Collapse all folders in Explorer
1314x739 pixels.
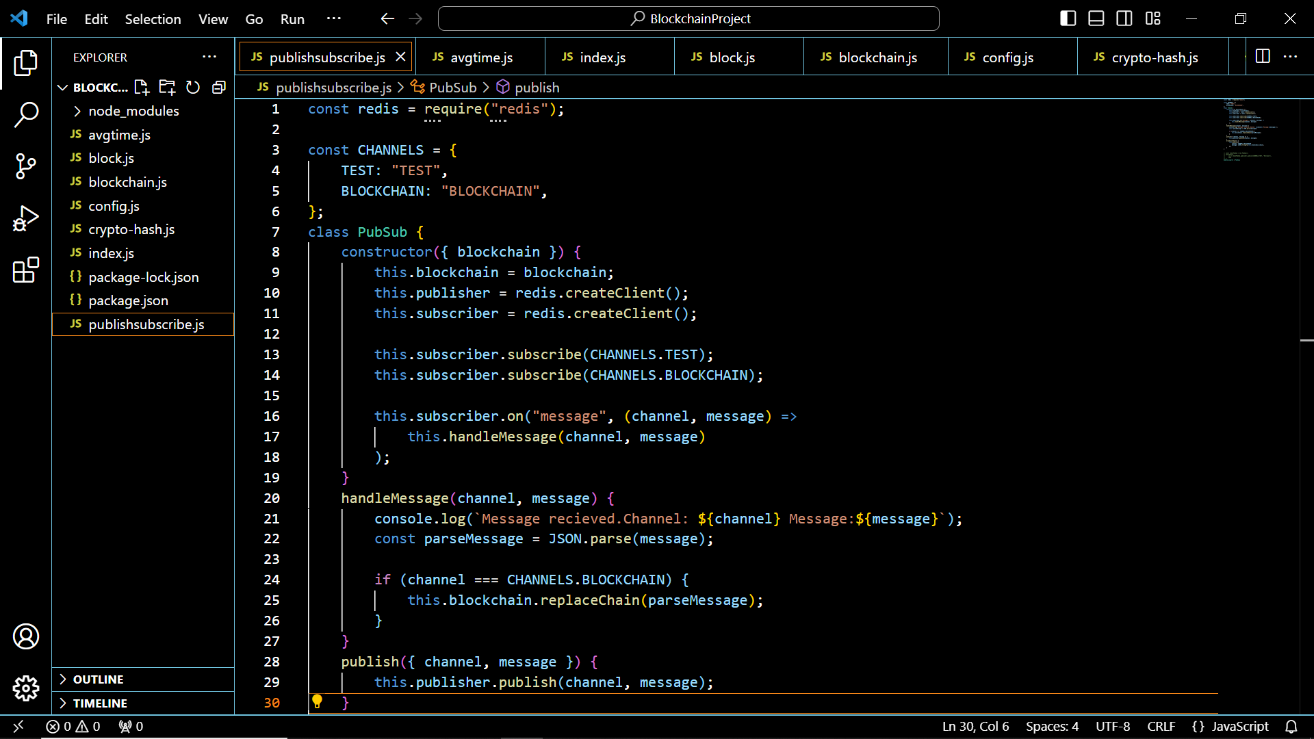(x=219, y=88)
